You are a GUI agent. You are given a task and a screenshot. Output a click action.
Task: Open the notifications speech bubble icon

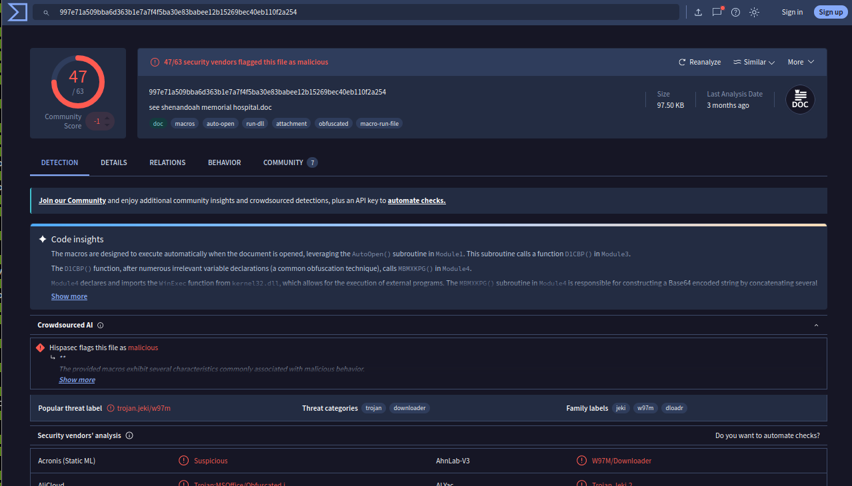point(717,12)
